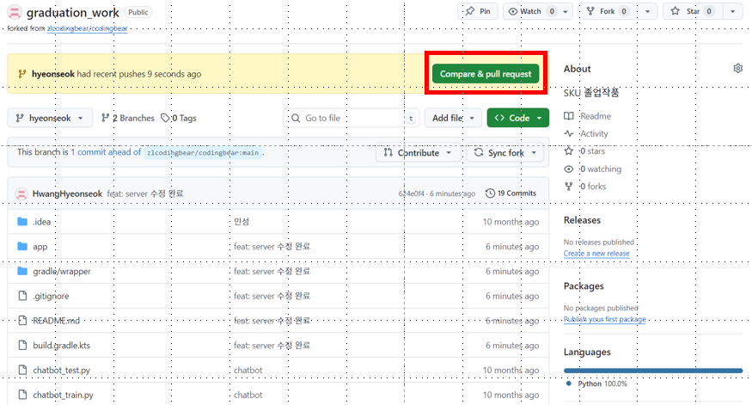Click Create a new release link
The height and width of the screenshot is (405, 752).
coord(596,254)
